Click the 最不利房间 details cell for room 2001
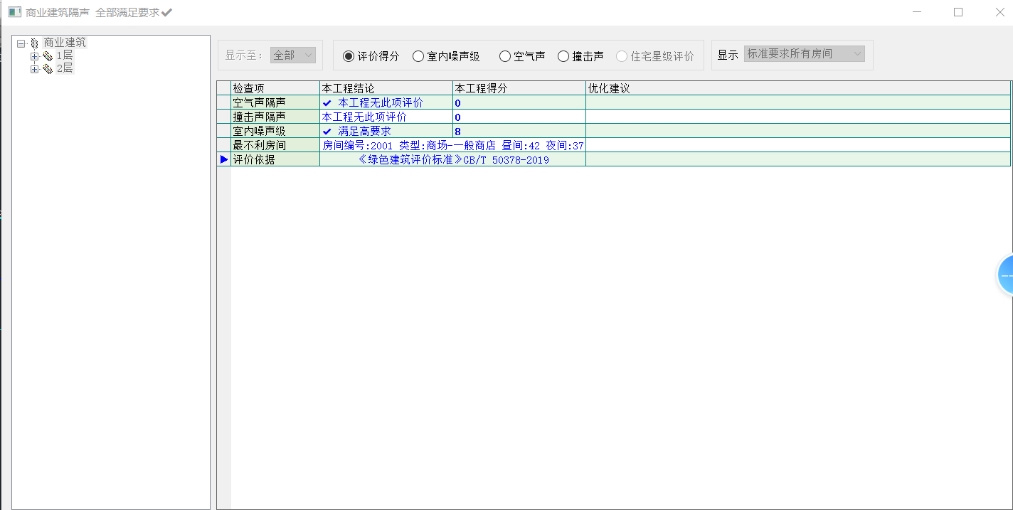1013x510 pixels. click(x=452, y=145)
